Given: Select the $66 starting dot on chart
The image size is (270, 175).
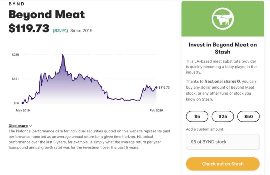Looking at the screenshot, I should pyautogui.click(x=23, y=103).
